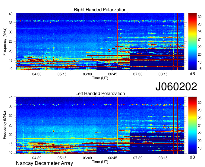Viewport: 205px width, 167px height.
Task: Click the 07:30 time tick of the Left Handed plot
Action: (138, 158)
